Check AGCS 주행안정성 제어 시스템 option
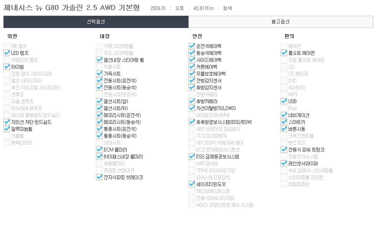This screenshot has height=229, width=375. (192, 205)
